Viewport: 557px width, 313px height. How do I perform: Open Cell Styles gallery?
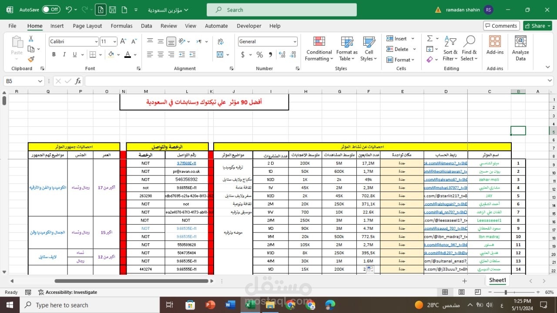369,48
